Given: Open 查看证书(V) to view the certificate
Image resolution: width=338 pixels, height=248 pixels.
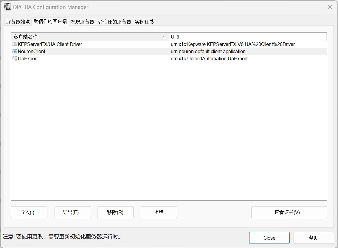Looking at the screenshot, I should click(x=289, y=212).
